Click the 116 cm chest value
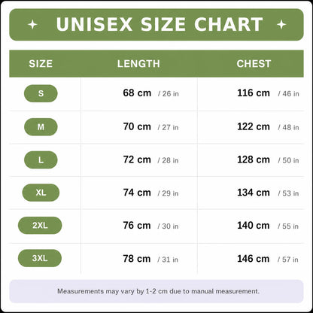Viewport: 313px width, 313px height. pyautogui.click(x=254, y=93)
